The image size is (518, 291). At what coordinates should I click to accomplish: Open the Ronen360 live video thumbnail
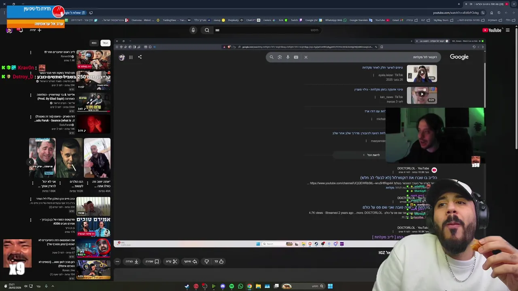93,59
